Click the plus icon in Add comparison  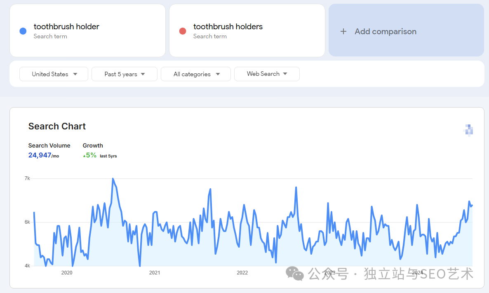[343, 31]
